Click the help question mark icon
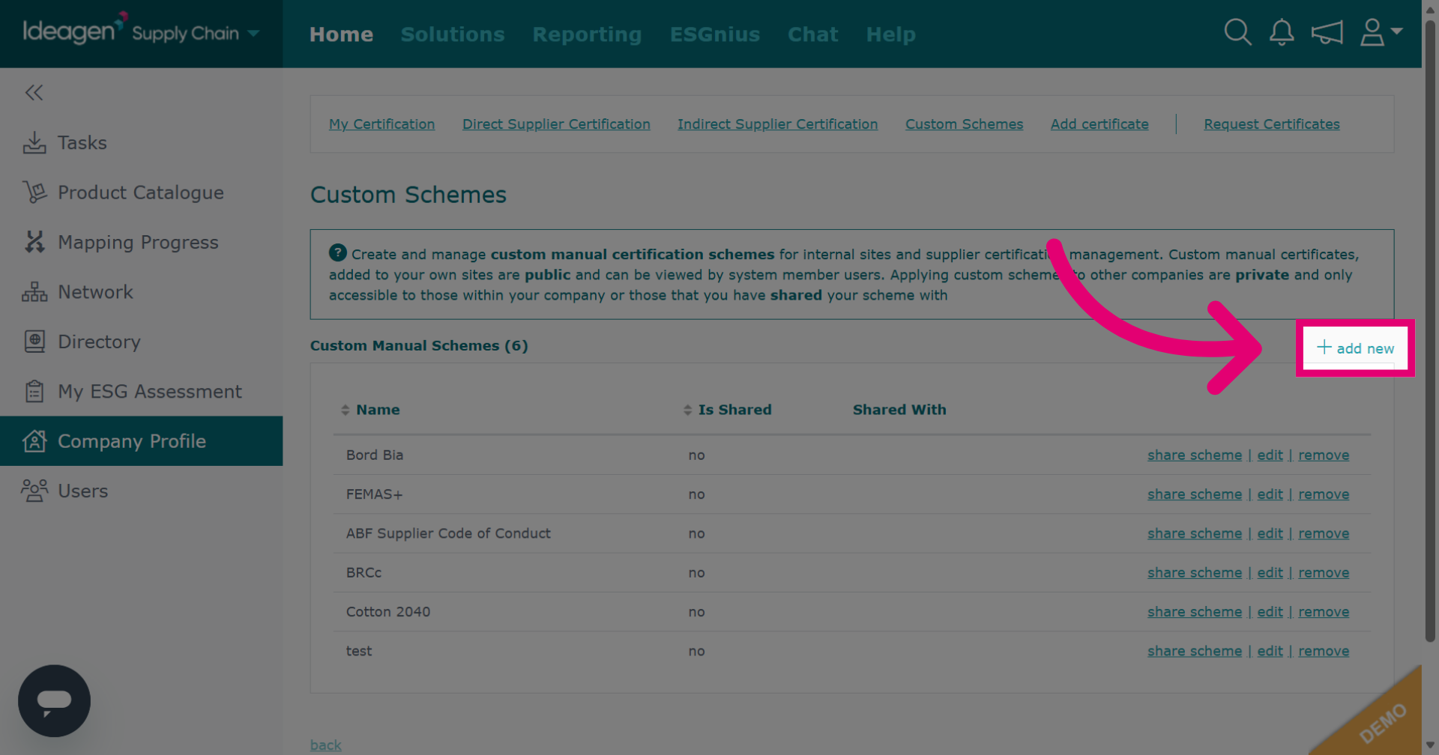 point(338,252)
